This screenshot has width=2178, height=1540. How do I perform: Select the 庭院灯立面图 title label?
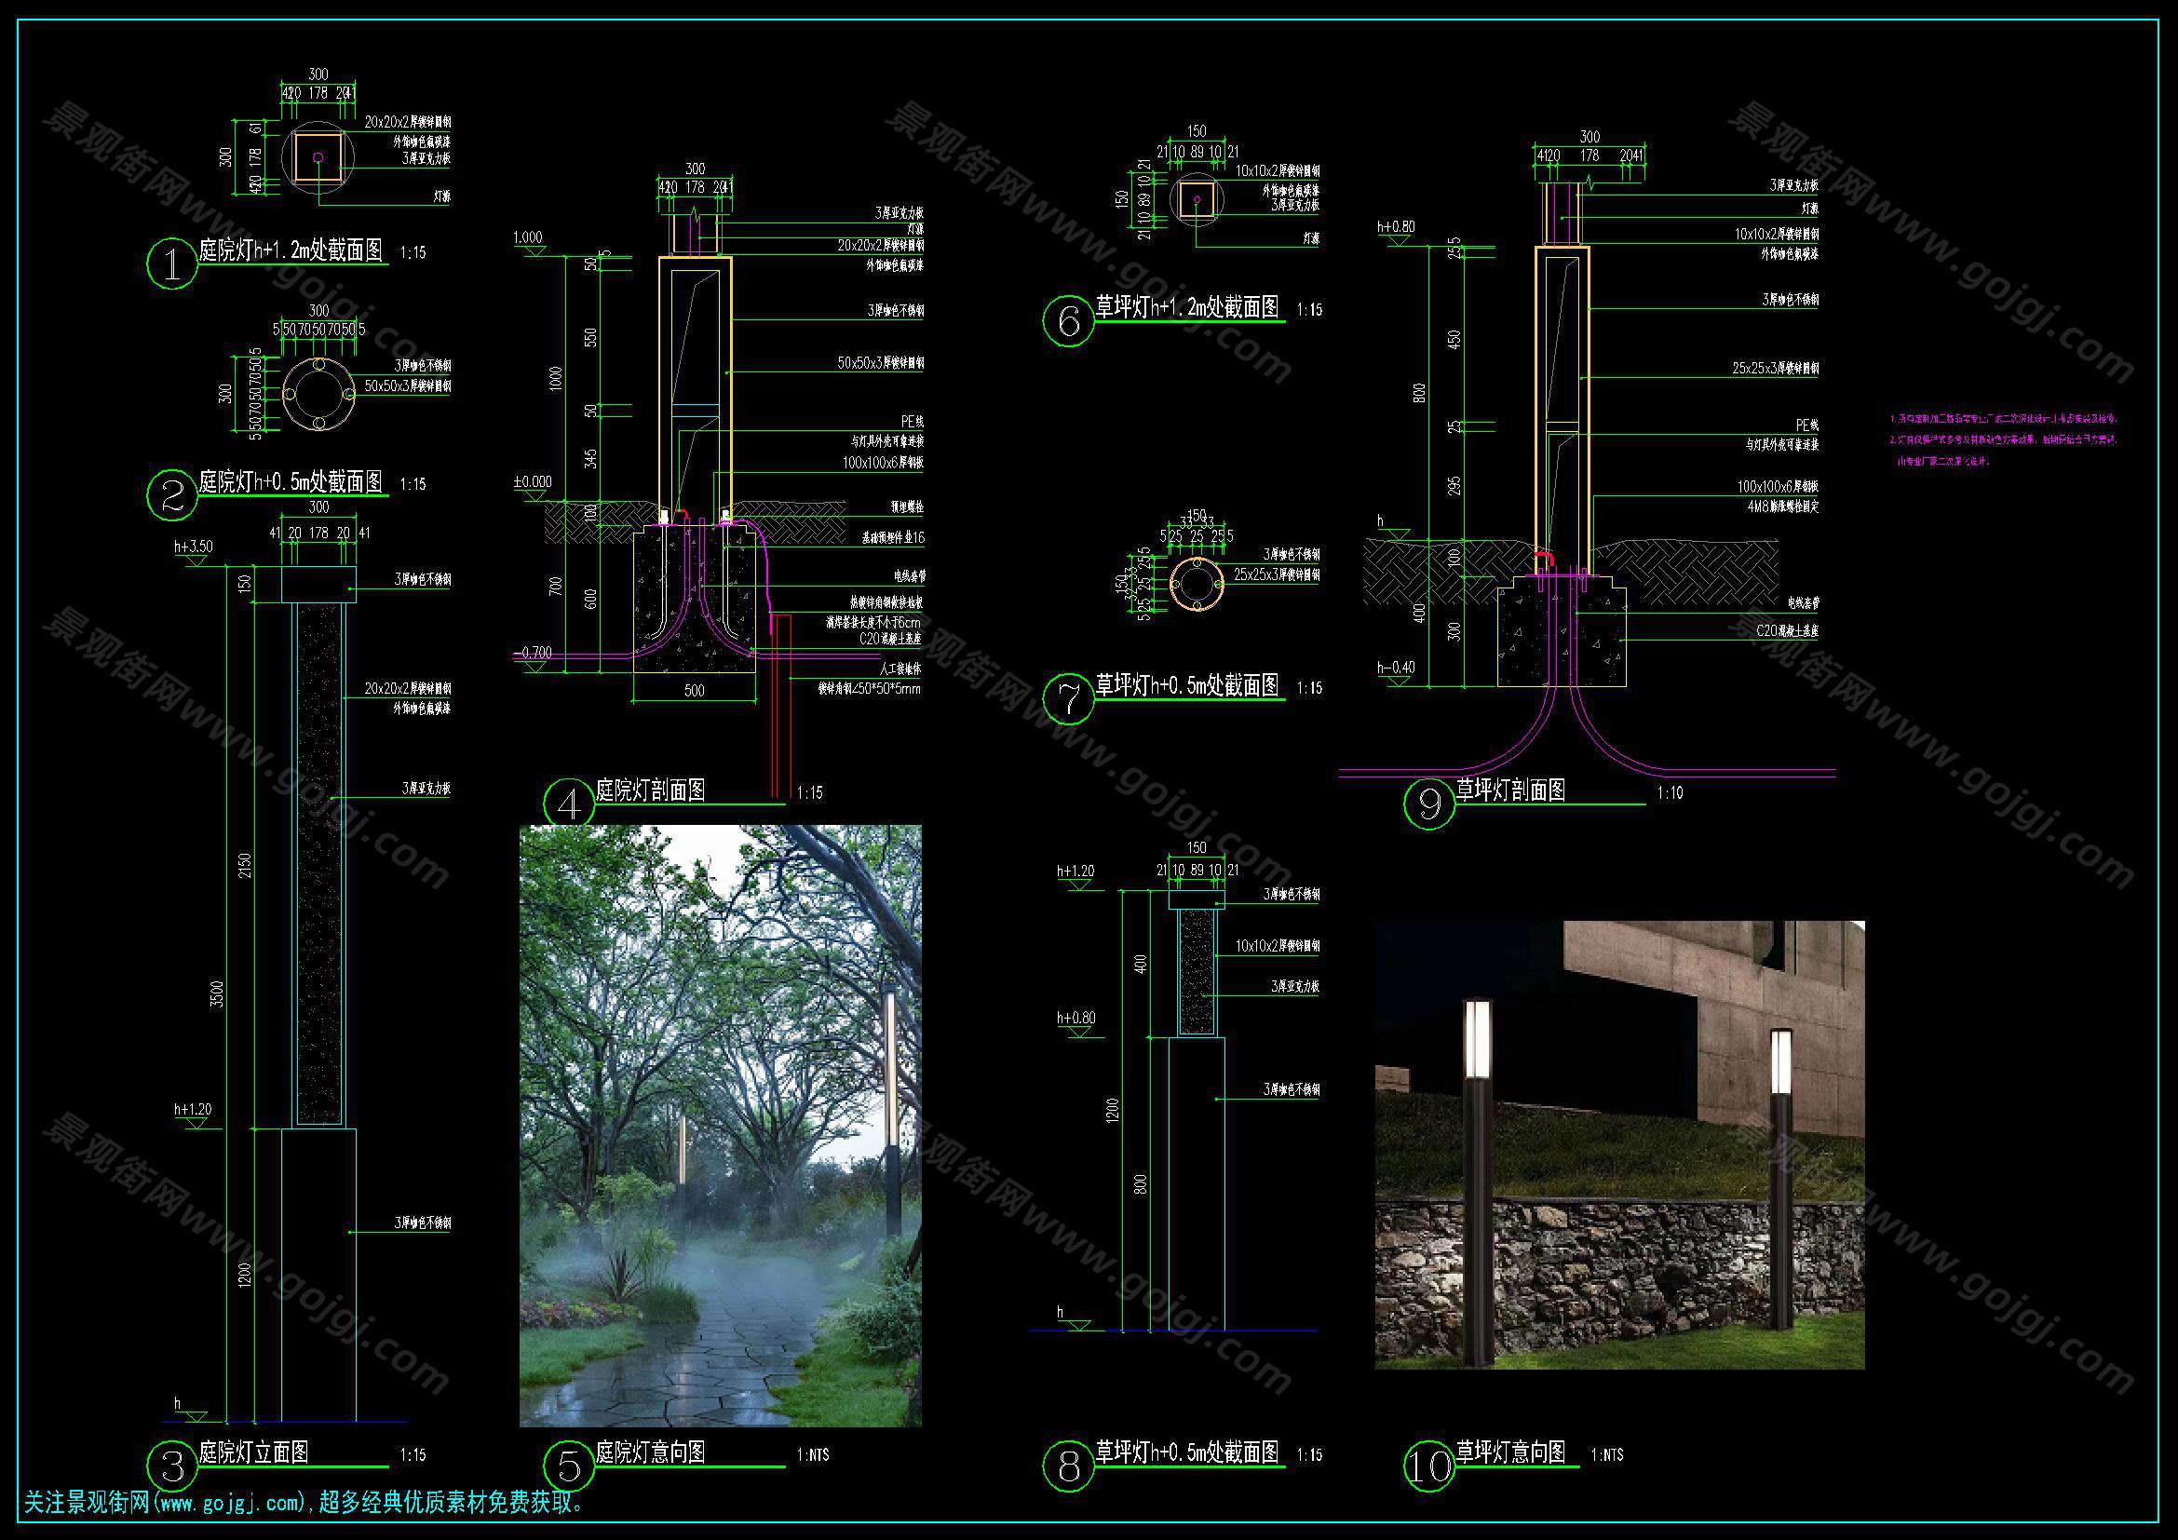253,1452
